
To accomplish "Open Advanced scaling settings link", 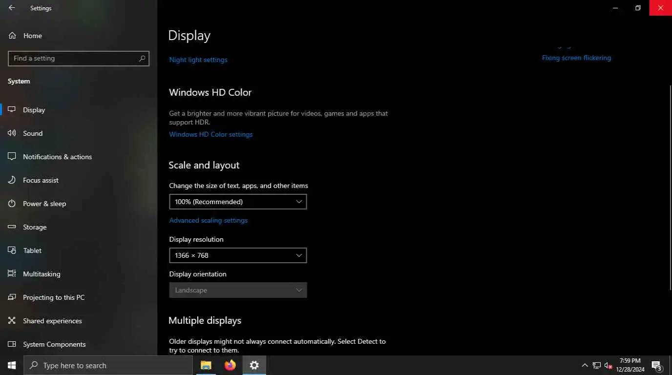I will (209, 220).
